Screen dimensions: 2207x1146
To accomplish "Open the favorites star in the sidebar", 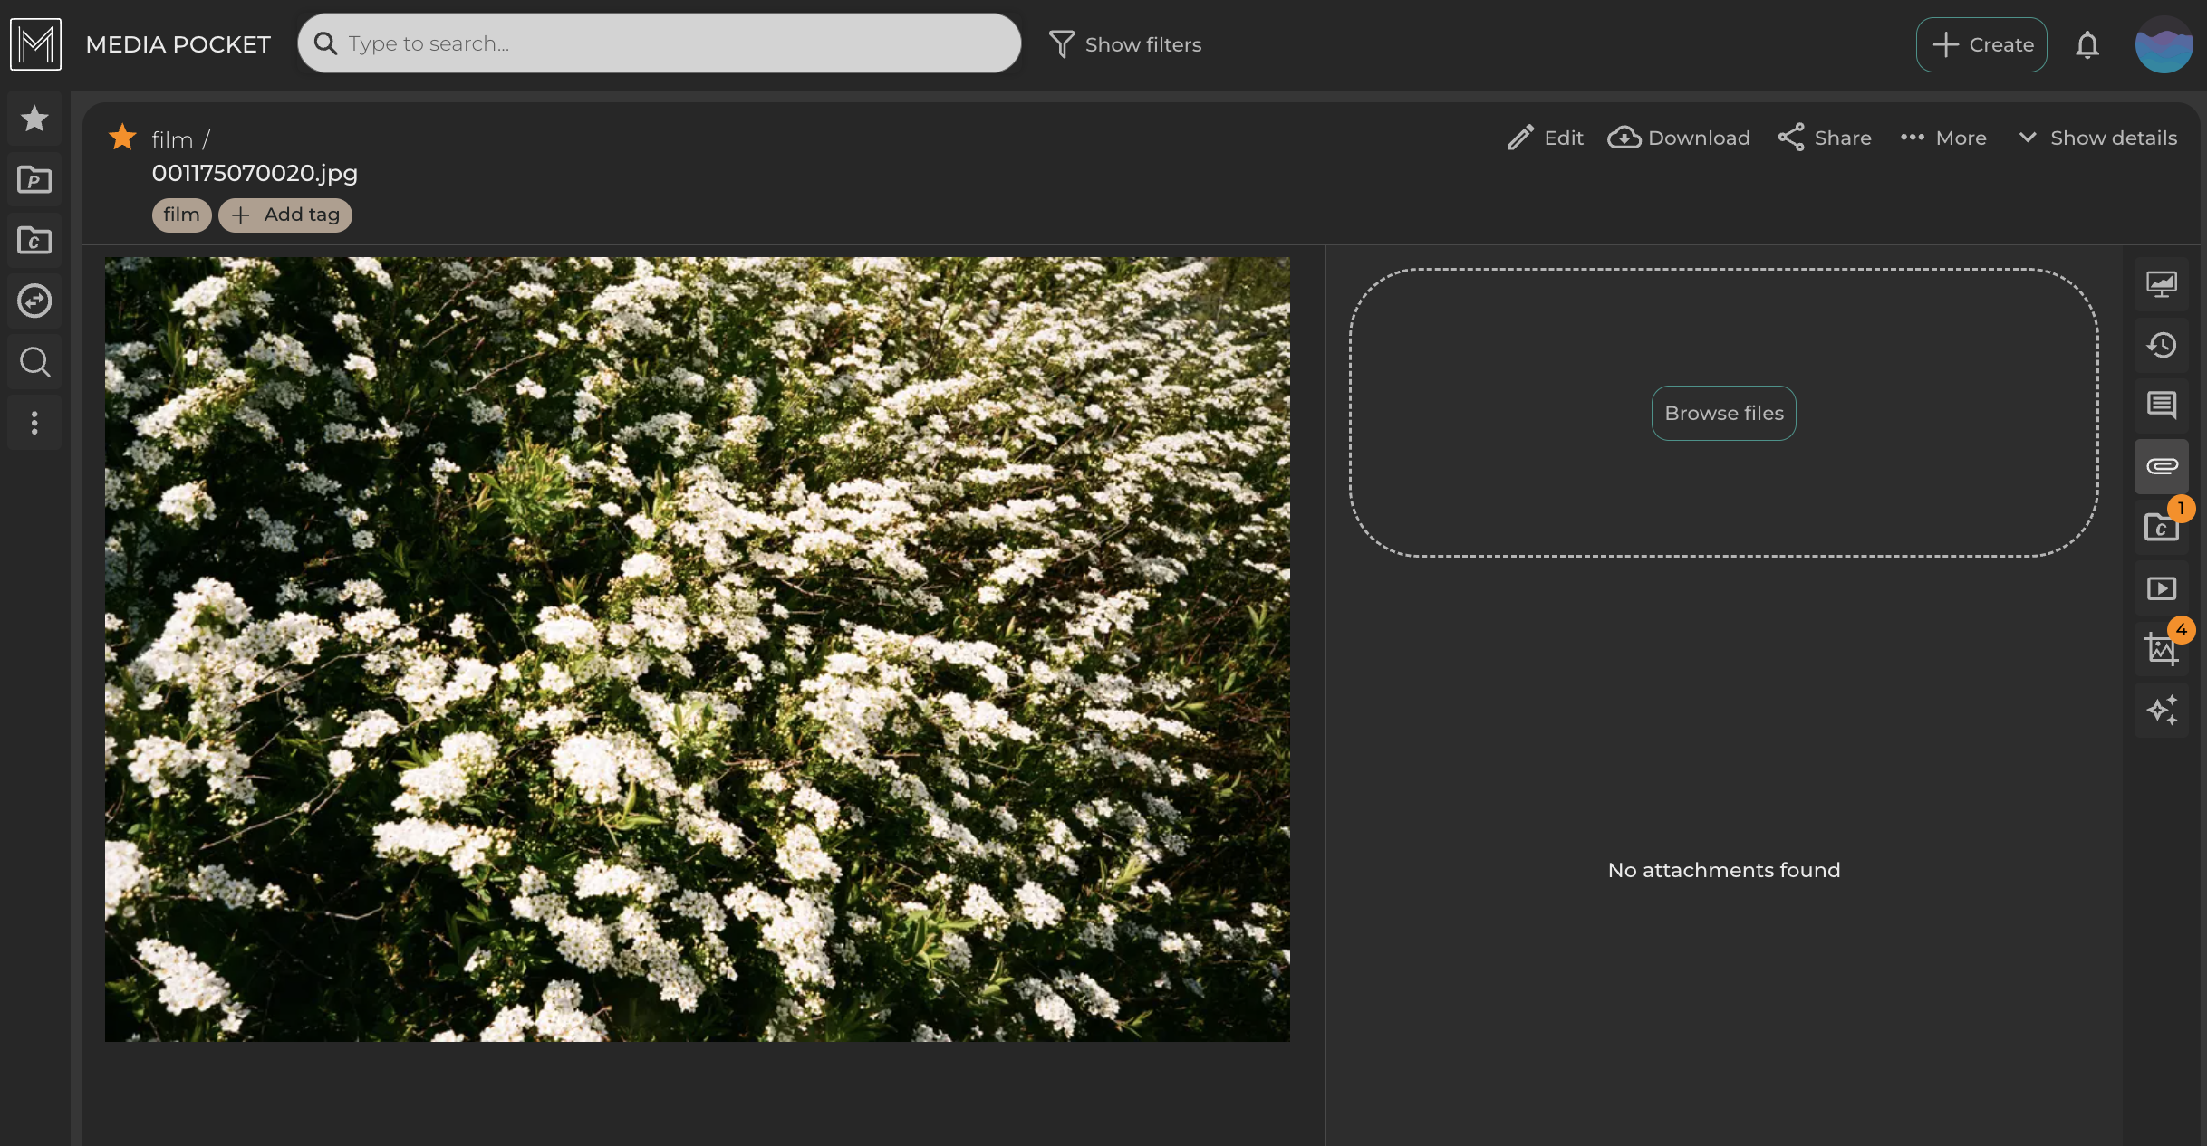I will (34, 119).
